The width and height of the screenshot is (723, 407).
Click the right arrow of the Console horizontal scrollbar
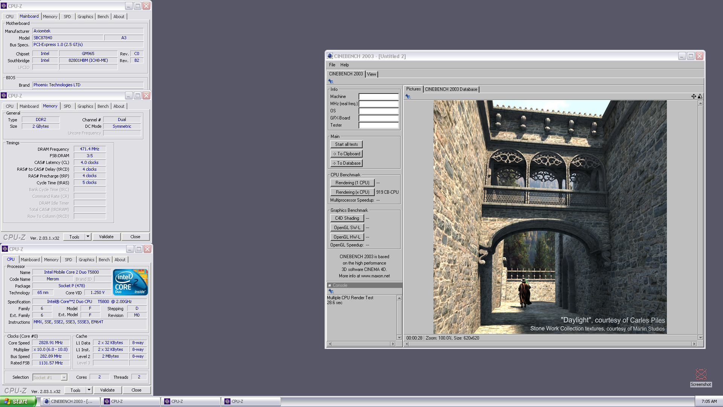[x=393, y=344]
